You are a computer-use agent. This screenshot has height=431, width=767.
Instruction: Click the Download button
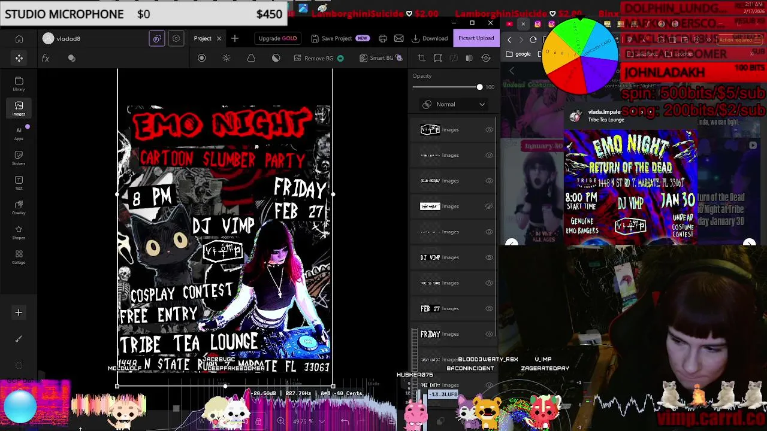(430, 38)
